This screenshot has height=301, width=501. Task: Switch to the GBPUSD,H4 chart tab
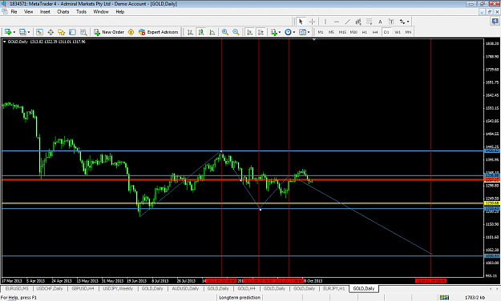click(x=83, y=288)
